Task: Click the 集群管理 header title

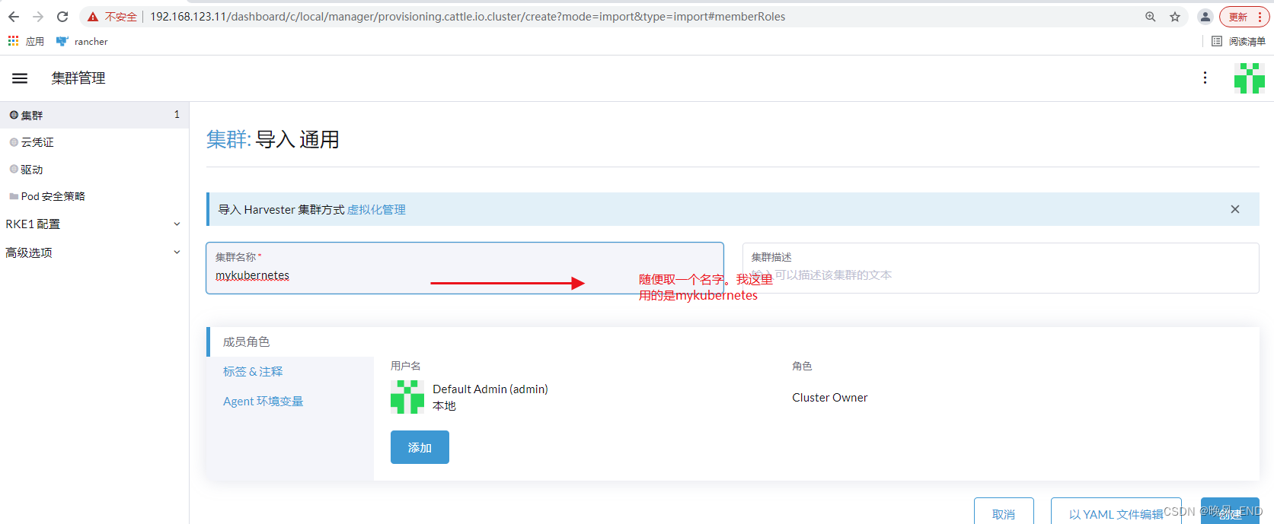Action: (x=78, y=78)
